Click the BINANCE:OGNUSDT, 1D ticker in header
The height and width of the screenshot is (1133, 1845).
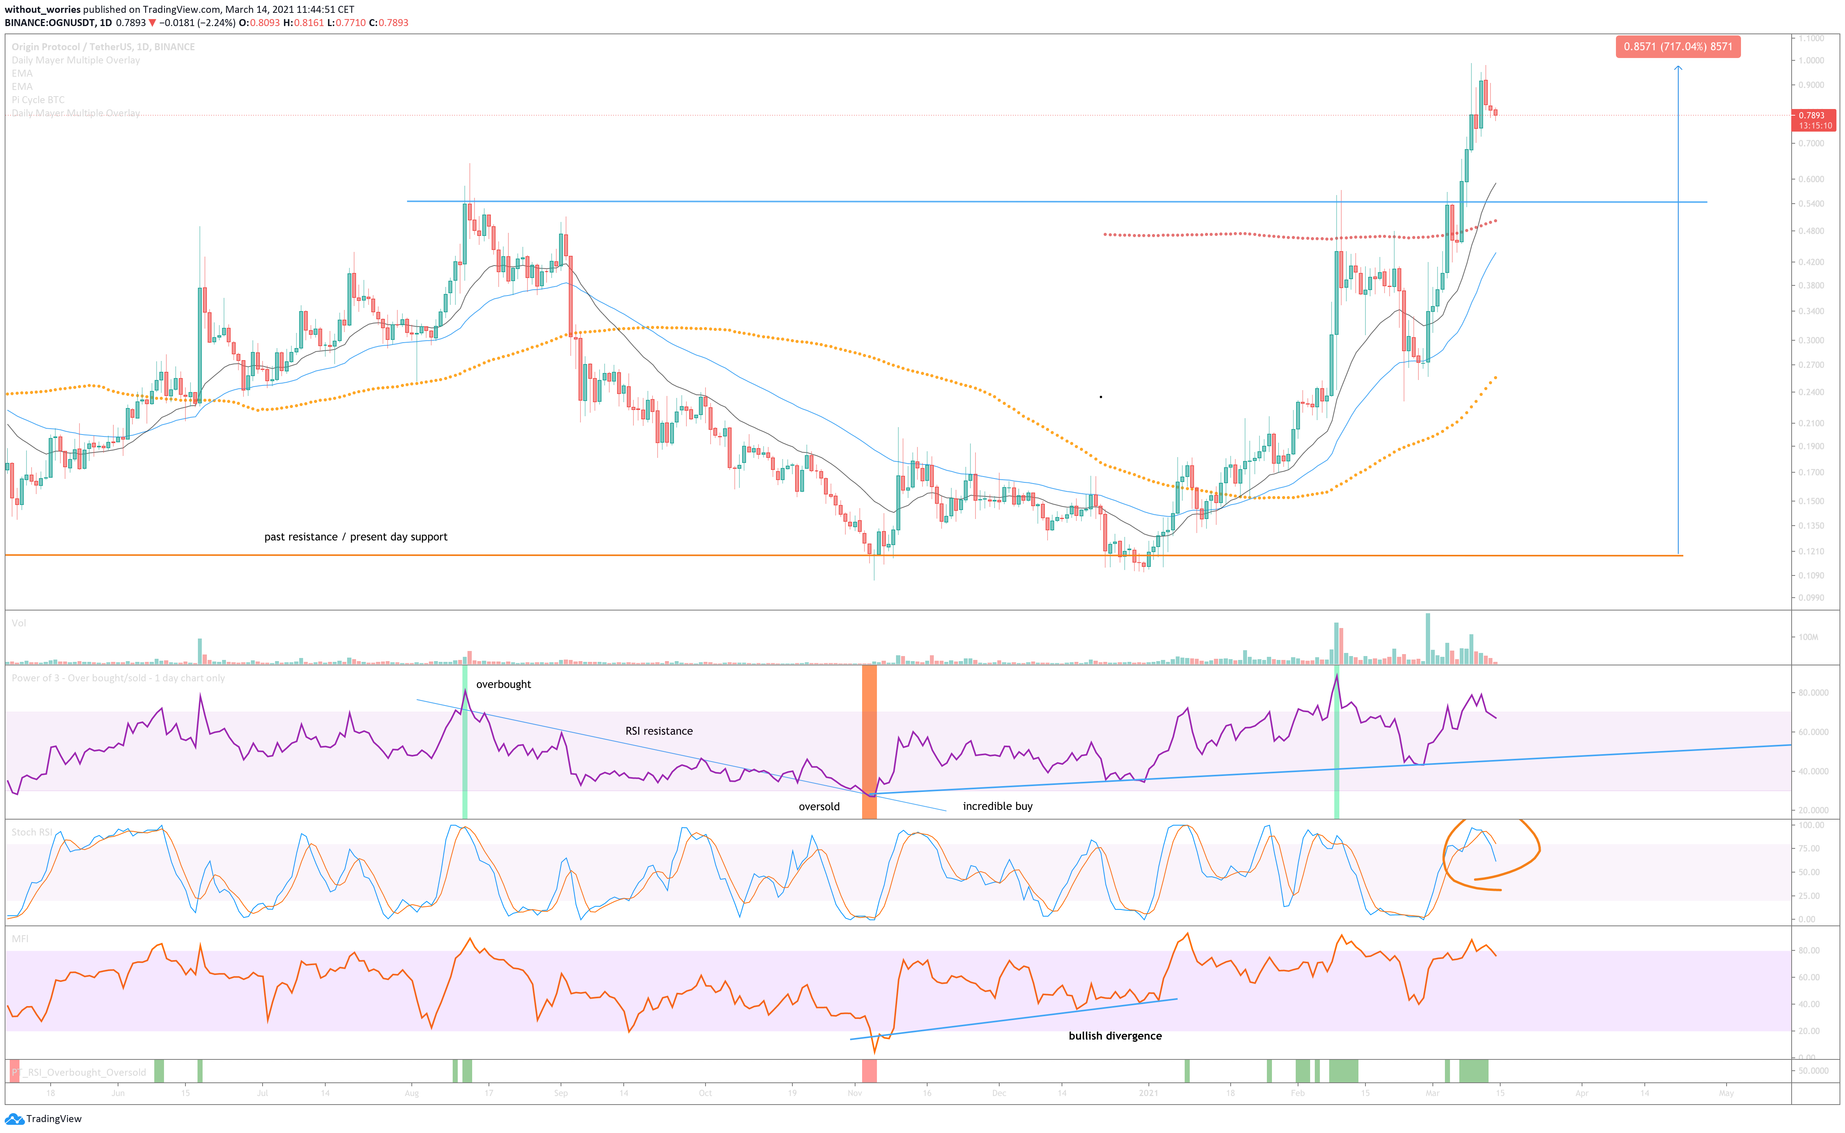[58, 23]
